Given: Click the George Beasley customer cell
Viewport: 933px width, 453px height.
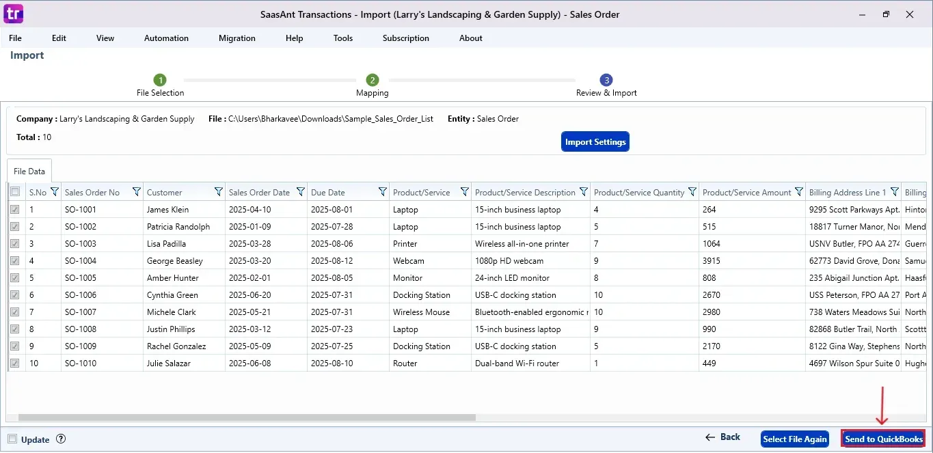Looking at the screenshot, I should (184, 261).
